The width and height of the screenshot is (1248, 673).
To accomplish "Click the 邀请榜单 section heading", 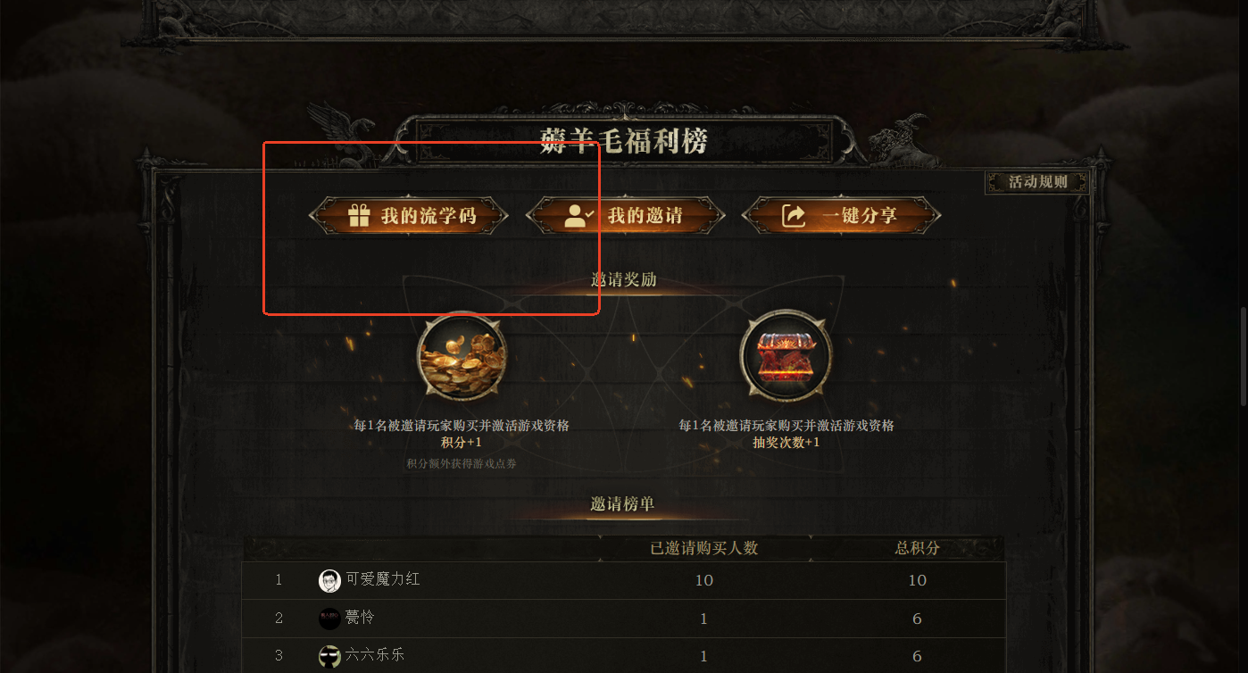I will pos(623,504).
